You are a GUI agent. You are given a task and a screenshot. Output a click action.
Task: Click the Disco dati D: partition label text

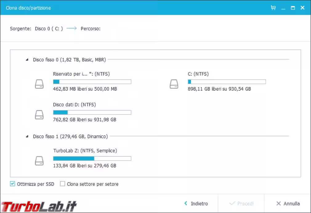[x=74, y=105]
